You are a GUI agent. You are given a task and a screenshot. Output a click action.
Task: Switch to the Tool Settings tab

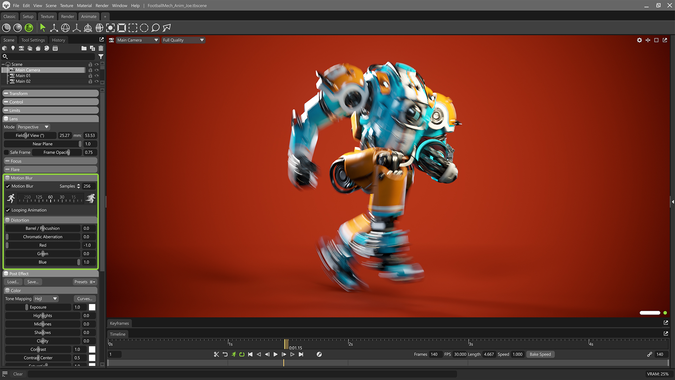[33, 40]
